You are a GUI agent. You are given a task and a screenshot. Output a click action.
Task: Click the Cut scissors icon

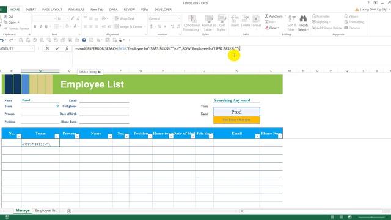(5, 16)
